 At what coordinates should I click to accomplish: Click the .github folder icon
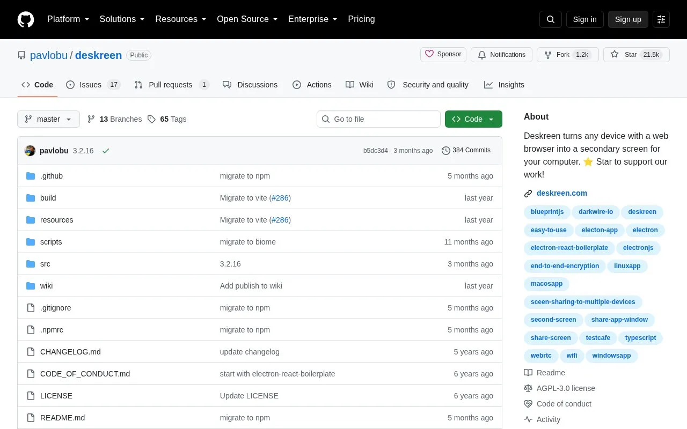point(31,176)
